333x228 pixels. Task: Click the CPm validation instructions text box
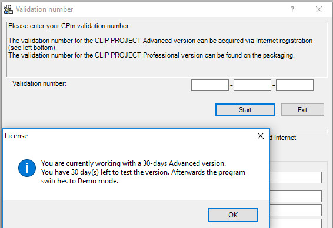tap(167, 49)
